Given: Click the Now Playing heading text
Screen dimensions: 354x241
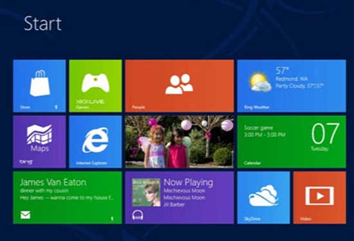Looking at the screenshot, I should (x=189, y=183).
